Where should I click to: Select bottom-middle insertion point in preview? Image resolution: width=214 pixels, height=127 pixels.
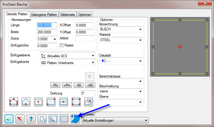[x=180, y=74]
